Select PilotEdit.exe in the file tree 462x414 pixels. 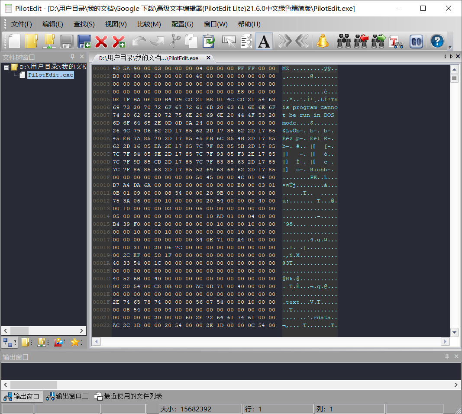click(50, 75)
